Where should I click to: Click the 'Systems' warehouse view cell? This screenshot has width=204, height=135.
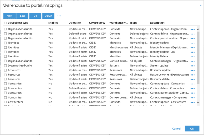tap(115, 65)
